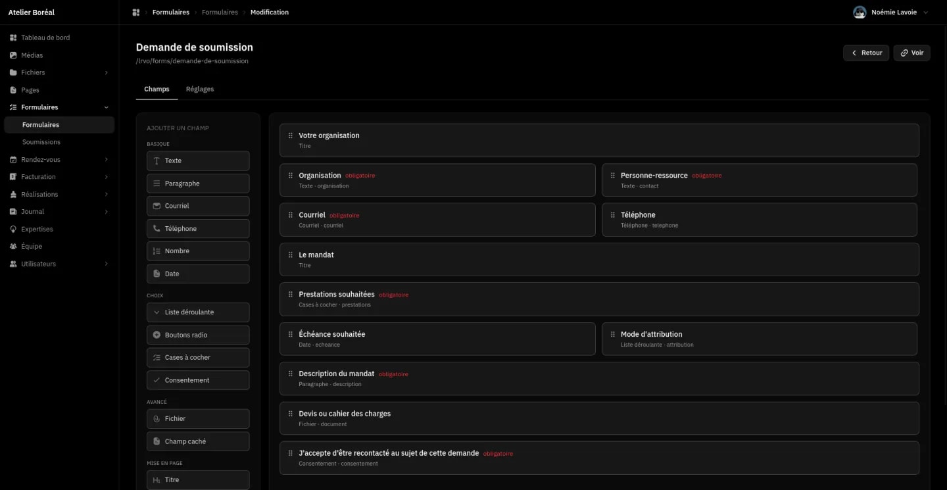
Task: Click the Équipe people icon
Action: point(13,247)
